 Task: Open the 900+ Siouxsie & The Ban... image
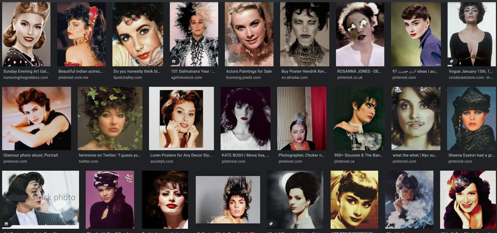click(x=359, y=118)
